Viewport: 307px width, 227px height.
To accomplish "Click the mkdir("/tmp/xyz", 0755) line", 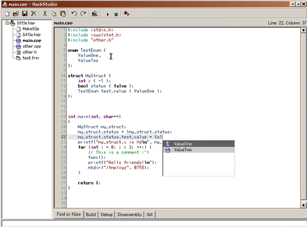I will coord(118,167).
